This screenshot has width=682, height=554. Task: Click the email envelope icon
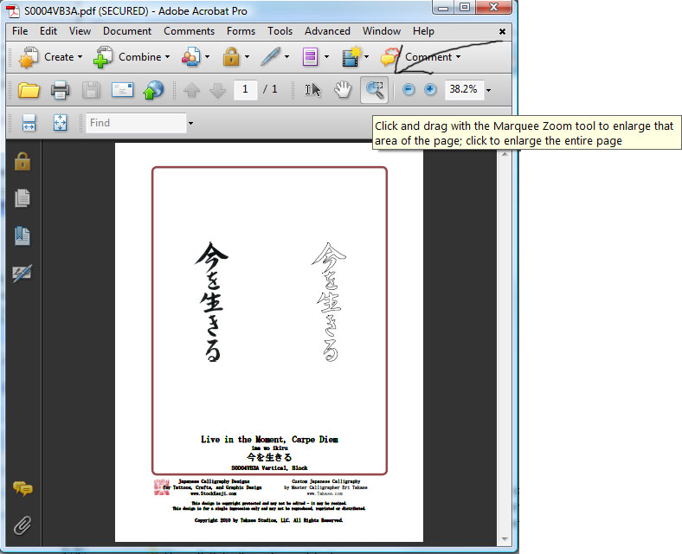(122, 89)
